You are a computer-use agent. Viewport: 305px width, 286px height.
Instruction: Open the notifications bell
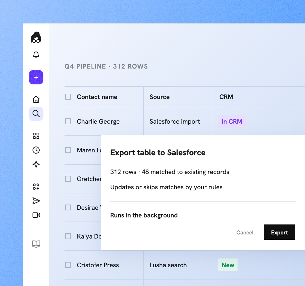36,55
